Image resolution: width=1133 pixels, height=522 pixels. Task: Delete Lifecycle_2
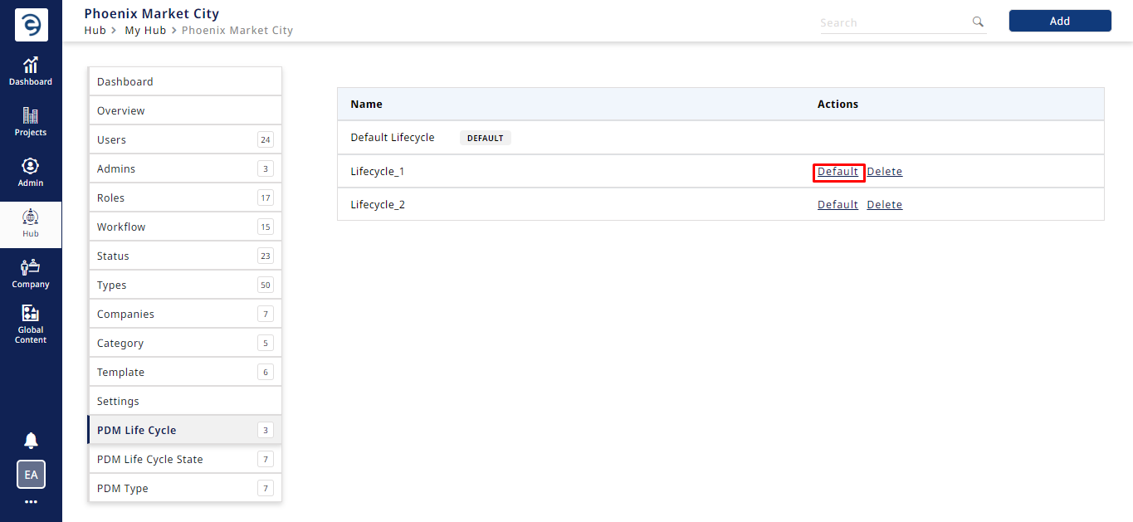[885, 205]
